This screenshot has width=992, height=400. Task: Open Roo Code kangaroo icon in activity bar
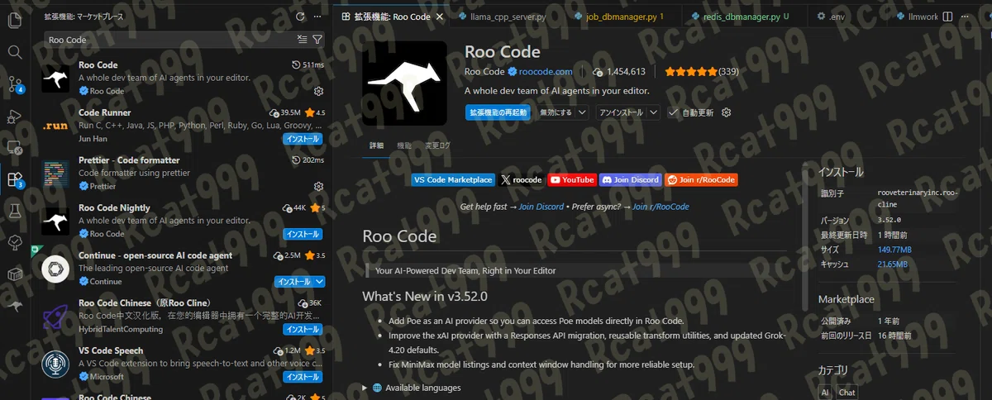[x=15, y=306]
